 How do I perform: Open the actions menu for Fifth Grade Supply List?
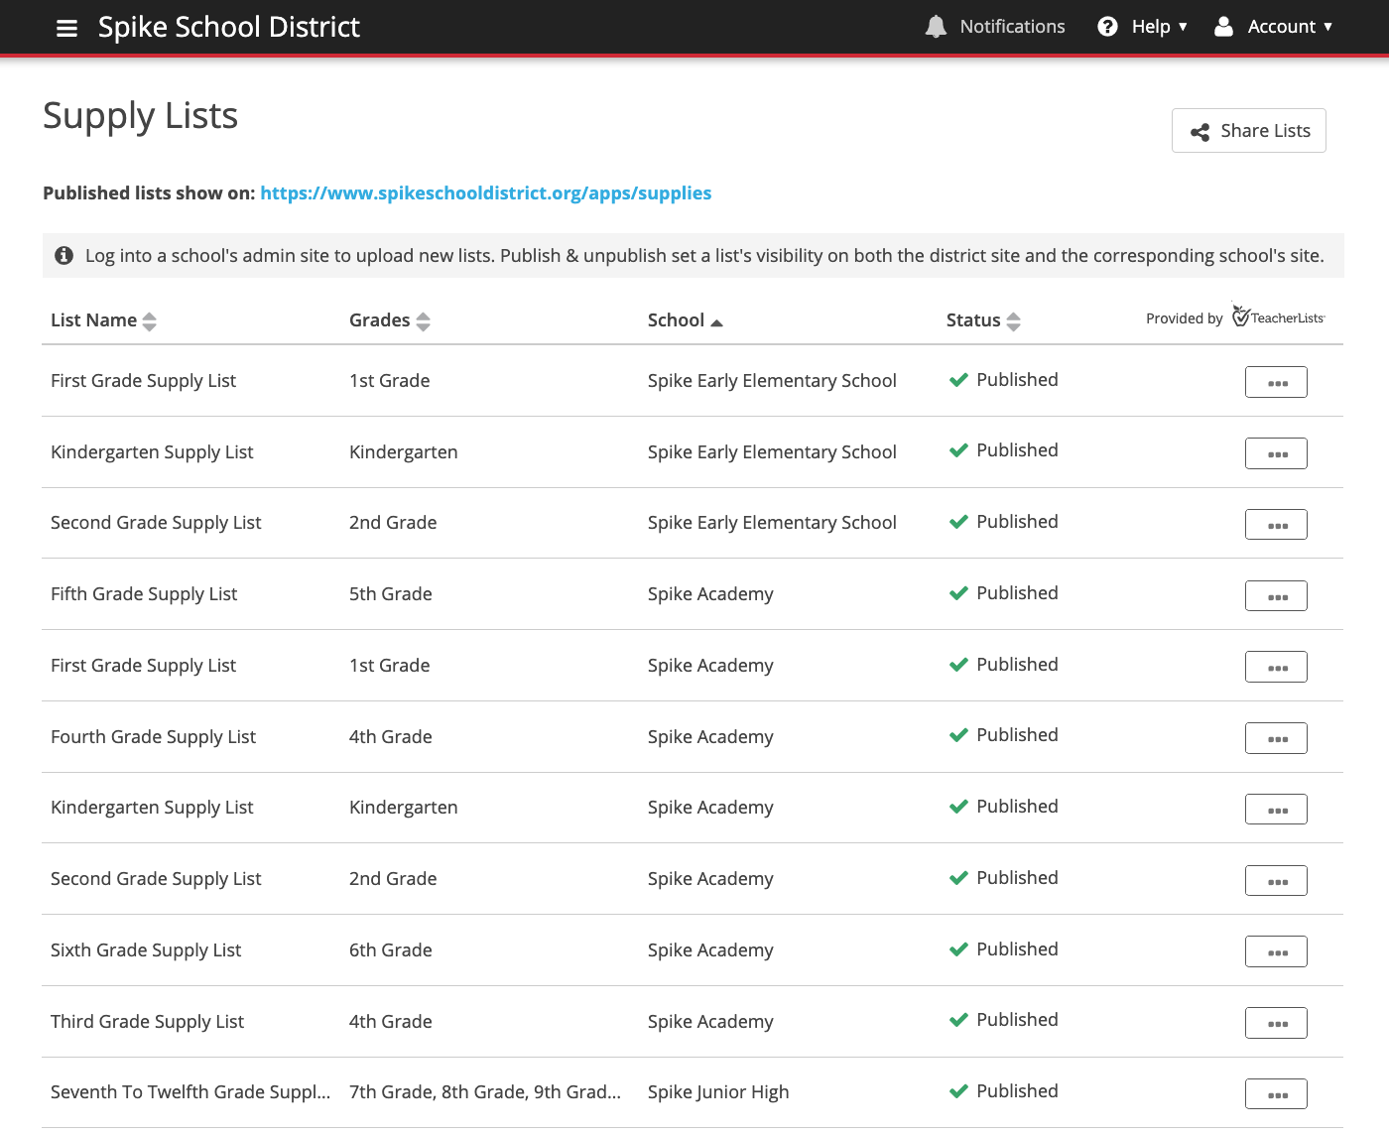(1276, 595)
